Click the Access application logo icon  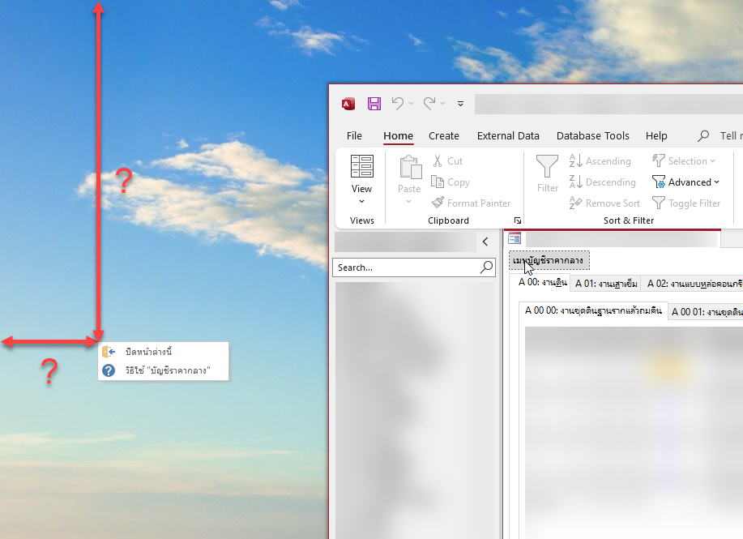click(x=348, y=104)
